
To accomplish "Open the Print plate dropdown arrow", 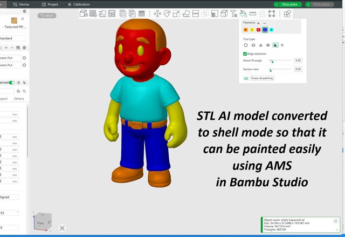I will [x=308, y=4].
